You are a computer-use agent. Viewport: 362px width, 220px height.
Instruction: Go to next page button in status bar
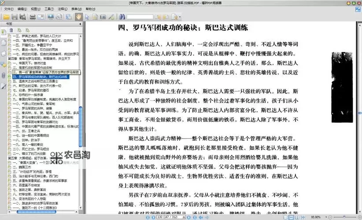tap(189, 217)
